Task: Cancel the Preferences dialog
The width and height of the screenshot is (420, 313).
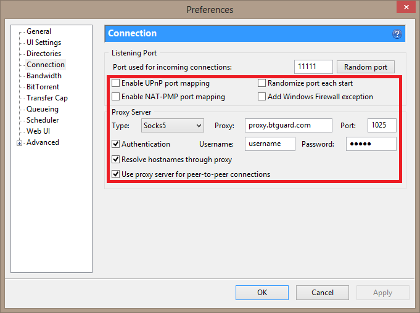Action: (323, 293)
